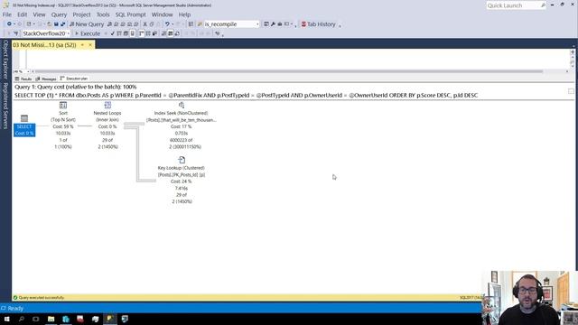This screenshot has width=578, height=325.
Task: Click the Execute button
Action: point(88,33)
